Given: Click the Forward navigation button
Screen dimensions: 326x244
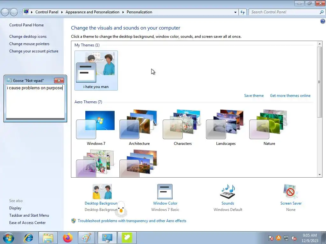Looking at the screenshot, I should (x=14, y=12).
